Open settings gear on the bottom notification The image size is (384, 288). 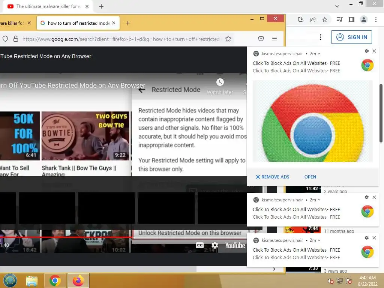pyautogui.click(x=367, y=237)
